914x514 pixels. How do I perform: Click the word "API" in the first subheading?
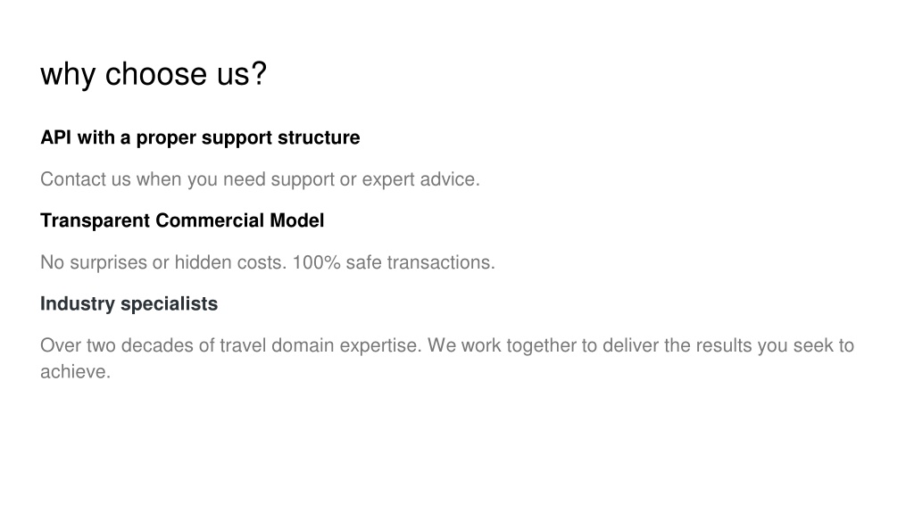pos(56,137)
